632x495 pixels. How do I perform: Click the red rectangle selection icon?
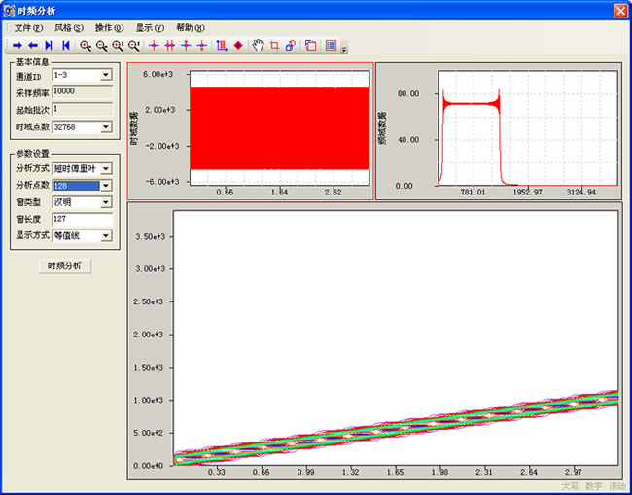[273, 45]
